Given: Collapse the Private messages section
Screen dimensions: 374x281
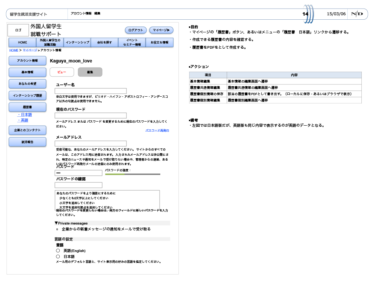Looking at the screenshot, I should (x=56, y=223).
